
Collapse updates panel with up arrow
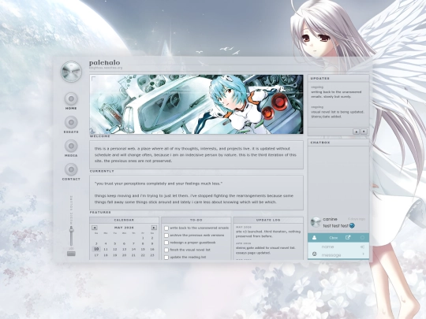coord(356,132)
